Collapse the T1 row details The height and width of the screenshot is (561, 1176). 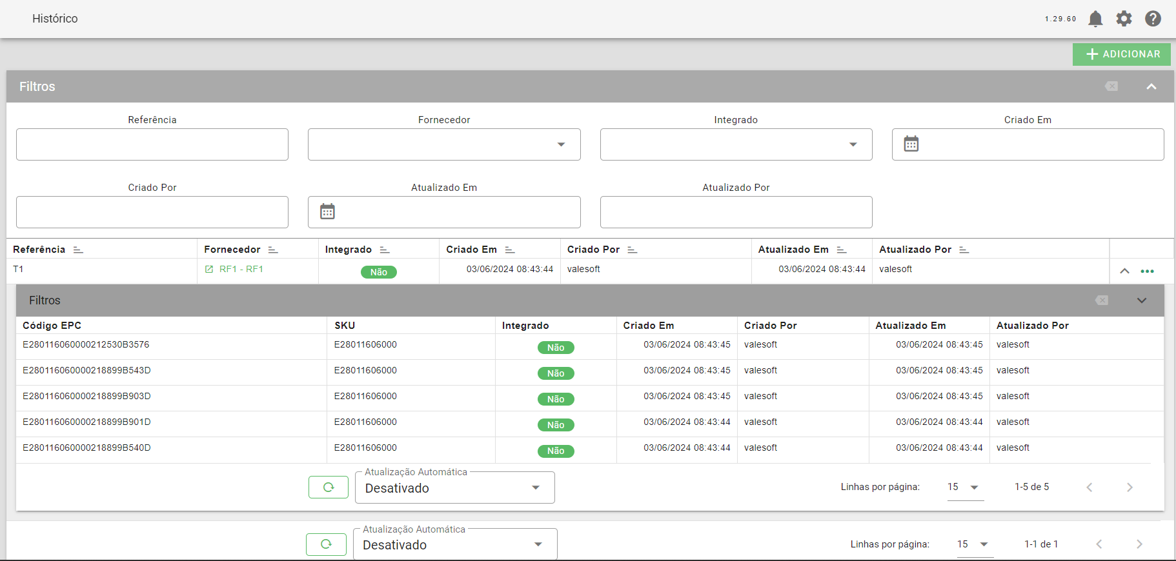pos(1124,271)
